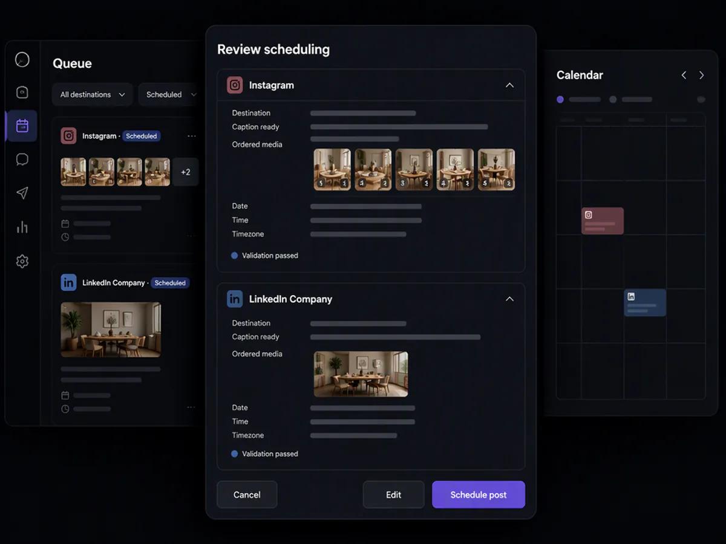Select second ordered media thumbnail in Instagram section
The width and height of the screenshot is (726, 544).
(373, 170)
